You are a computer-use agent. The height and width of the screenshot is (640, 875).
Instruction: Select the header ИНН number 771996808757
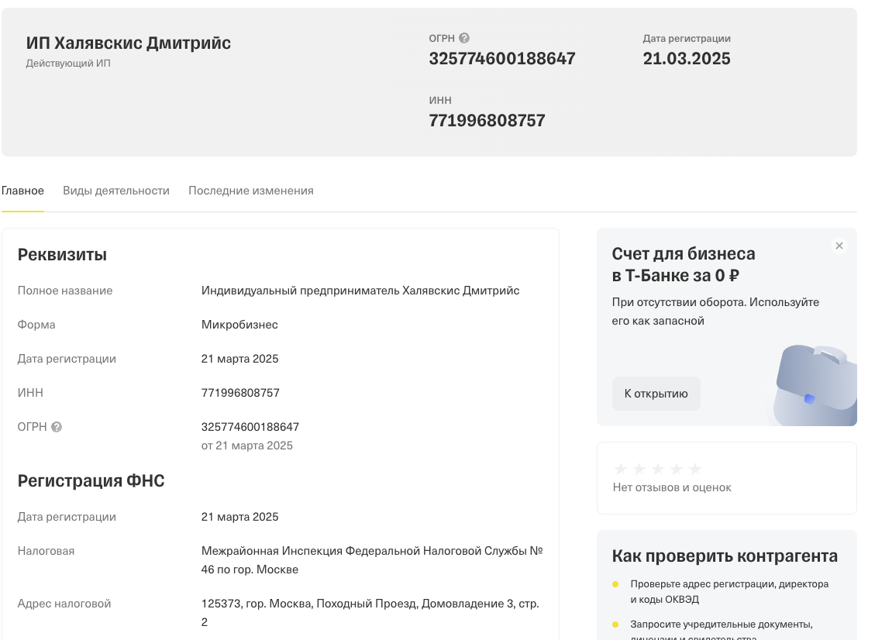pos(487,121)
